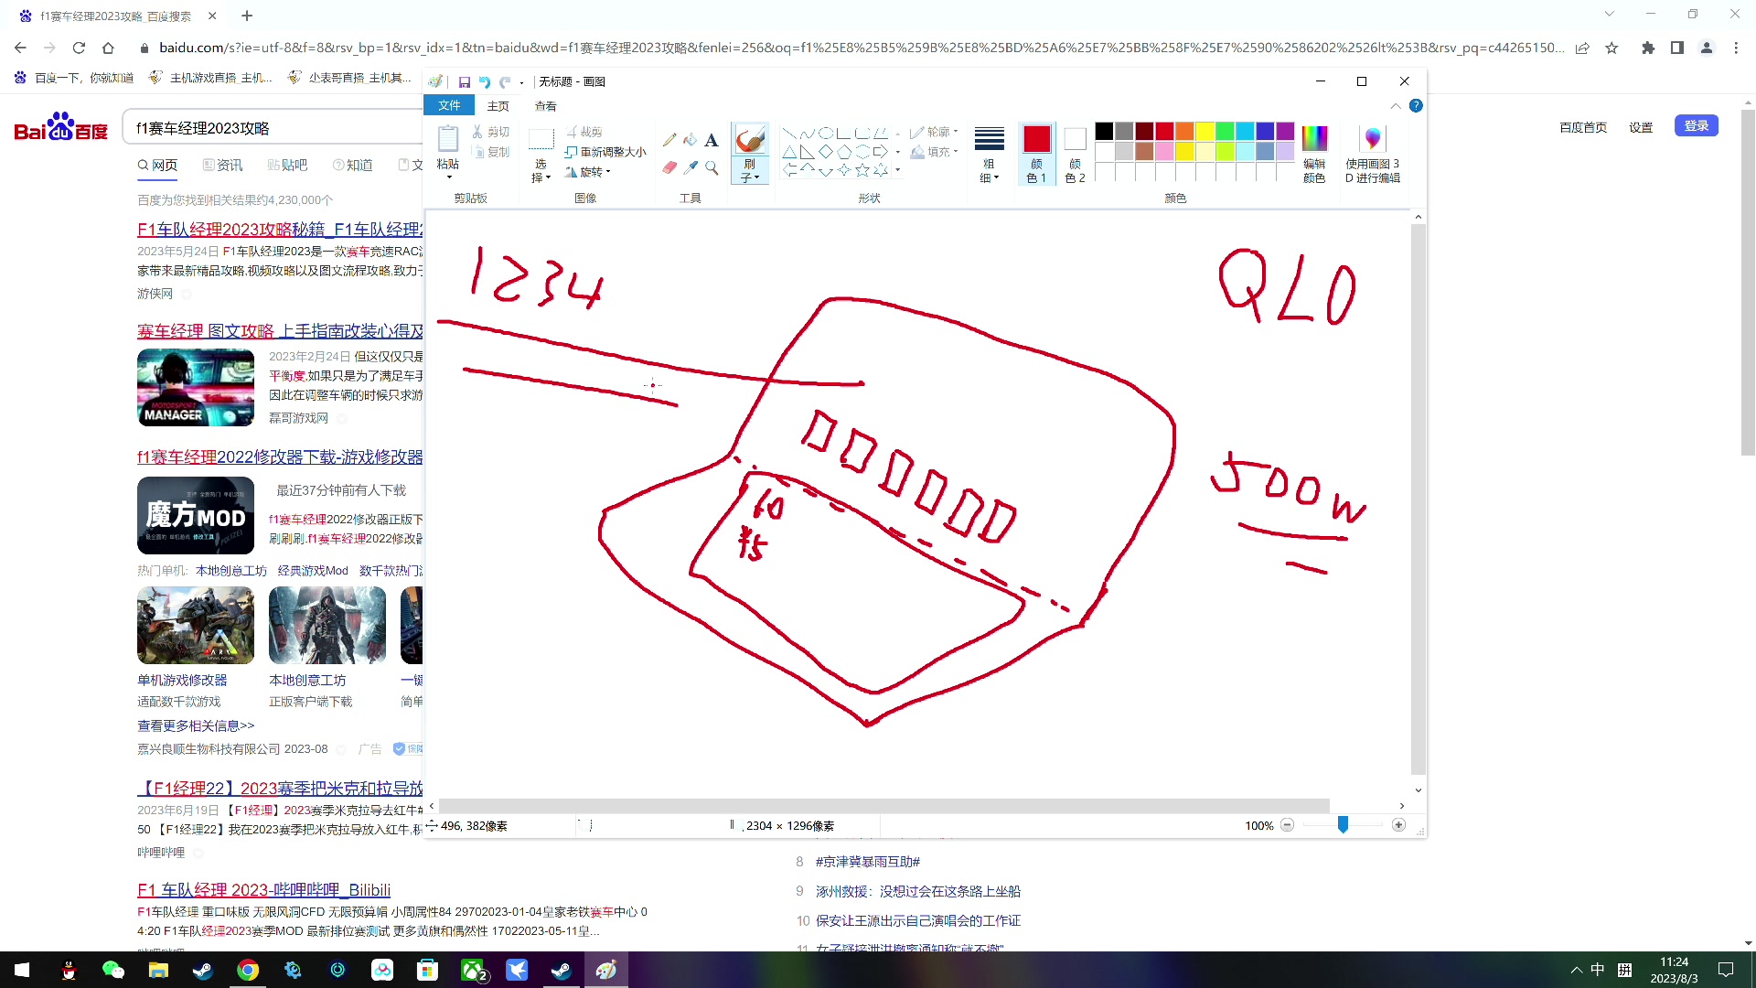1756x988 pixels.
Task: Select the Text tool (A icon)
Action: click(x=712, y=140)
